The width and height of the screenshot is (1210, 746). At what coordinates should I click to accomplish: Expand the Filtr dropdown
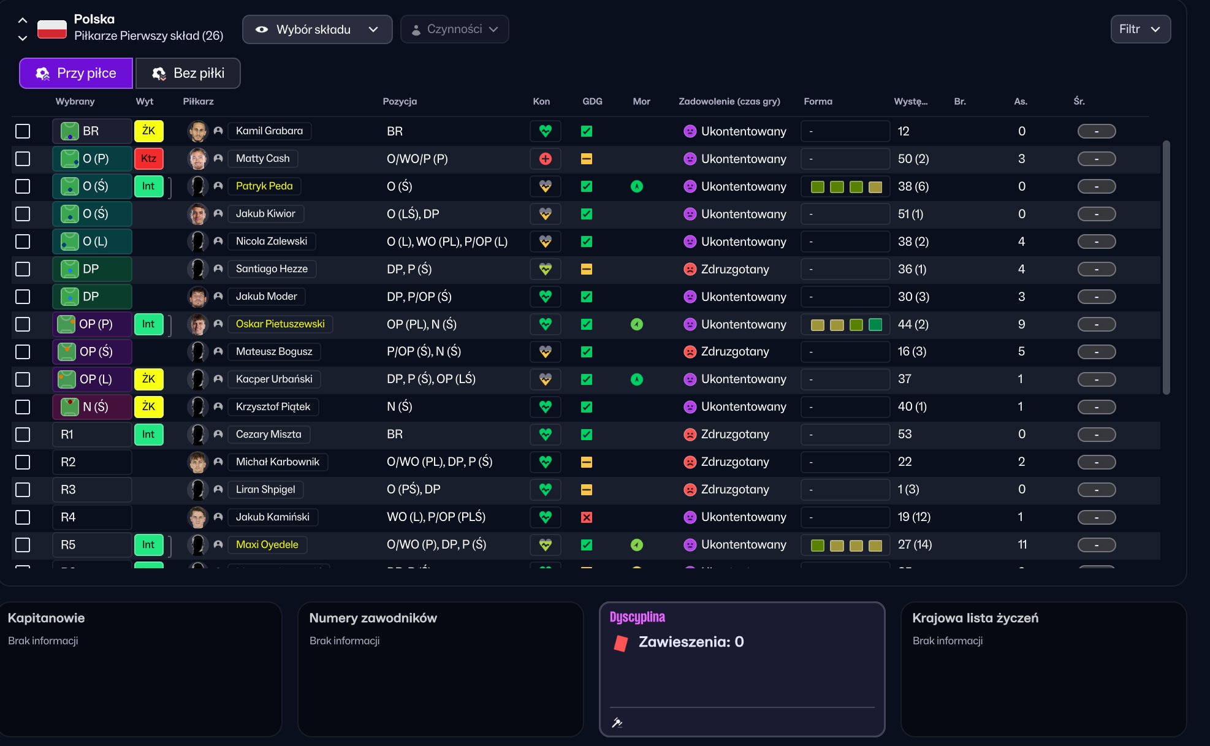tap(1140, 29)
